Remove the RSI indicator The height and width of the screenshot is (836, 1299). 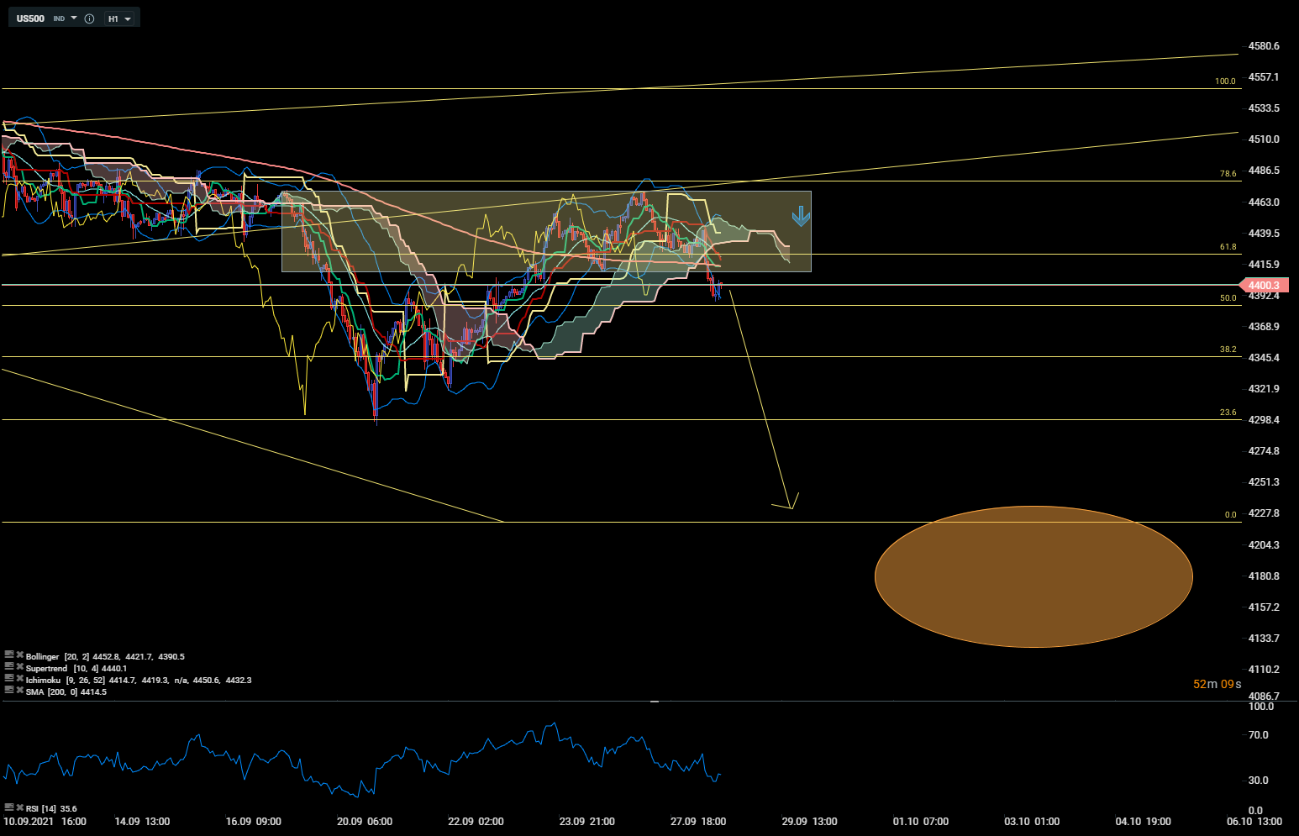[x=19, y=807]
